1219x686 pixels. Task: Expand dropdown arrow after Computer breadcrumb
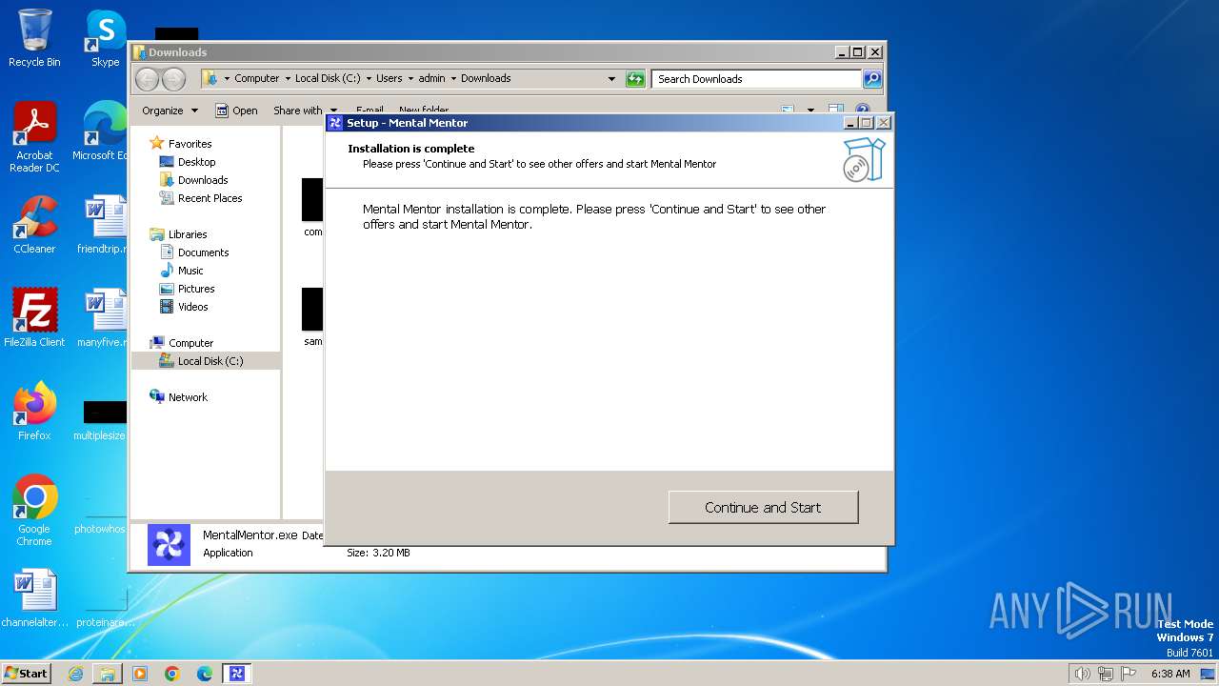click(287, 79)
